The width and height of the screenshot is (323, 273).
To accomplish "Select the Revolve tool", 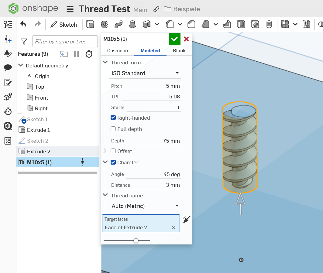I will click(x=105, y=24).
